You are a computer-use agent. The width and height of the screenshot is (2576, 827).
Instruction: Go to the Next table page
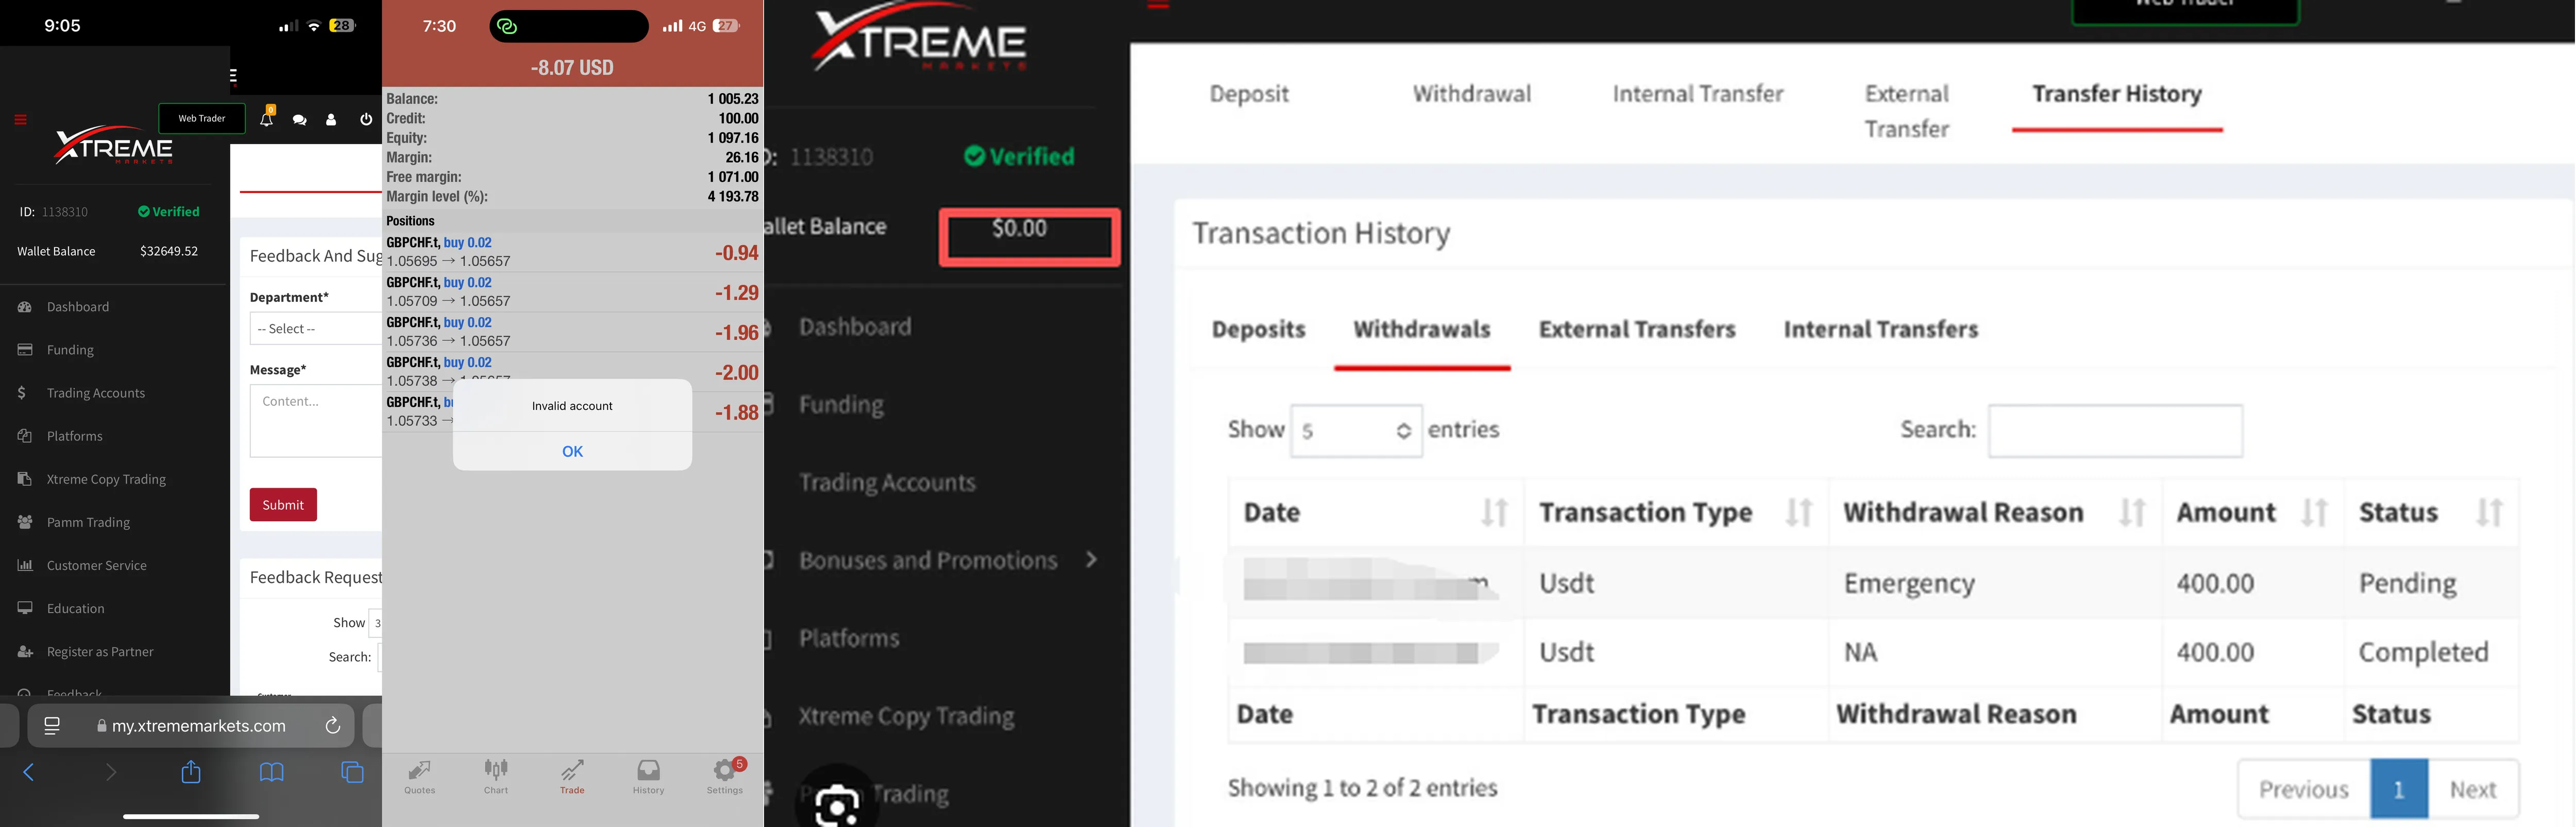click(2473, 790)
